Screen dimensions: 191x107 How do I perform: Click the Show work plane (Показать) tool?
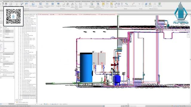click(x=150, y=5)
